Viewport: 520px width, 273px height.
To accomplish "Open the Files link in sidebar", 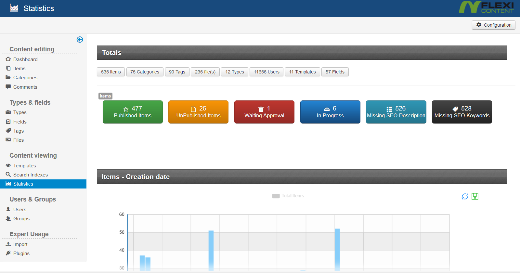I will [19, 140].
